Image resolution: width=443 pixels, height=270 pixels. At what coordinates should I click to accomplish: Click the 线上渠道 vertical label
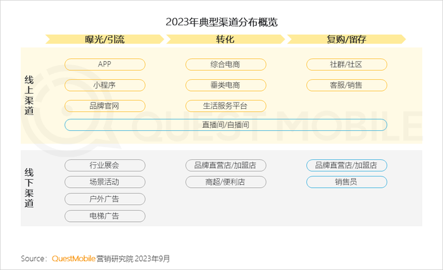coord(29,95)
